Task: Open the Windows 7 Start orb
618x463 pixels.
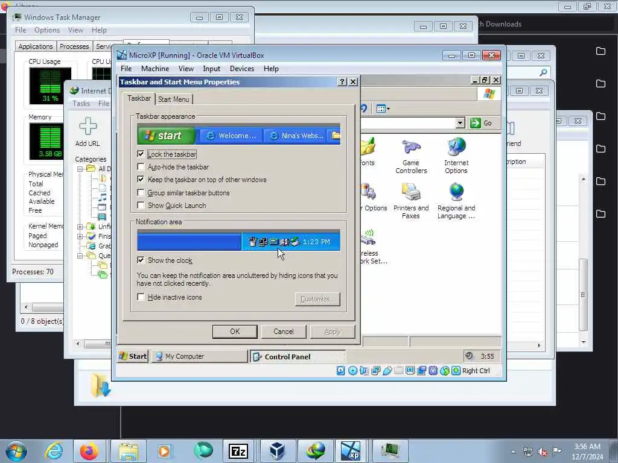Action: tap(16, 451)
